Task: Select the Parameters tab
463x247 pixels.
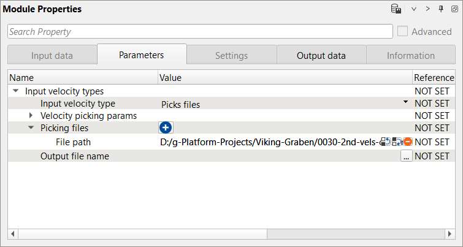Action: [141, 55]
